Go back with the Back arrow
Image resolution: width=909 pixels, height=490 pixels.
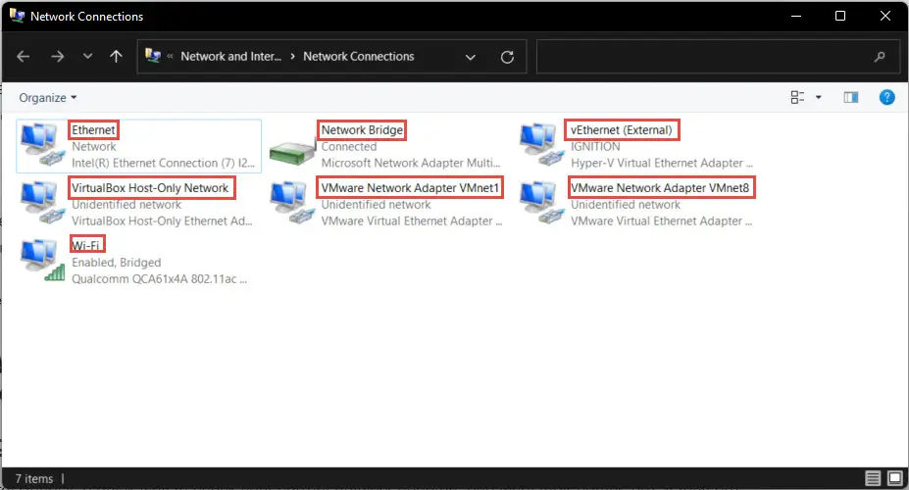click(x=24, y=56)
